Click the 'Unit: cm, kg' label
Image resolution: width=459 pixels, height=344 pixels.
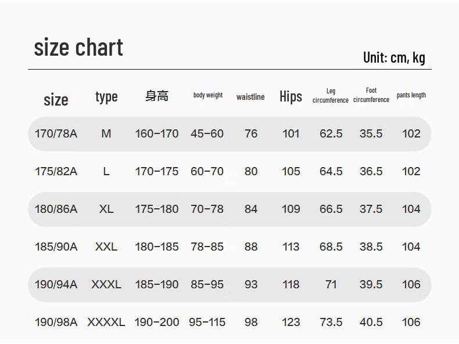[x=394, y=57]
